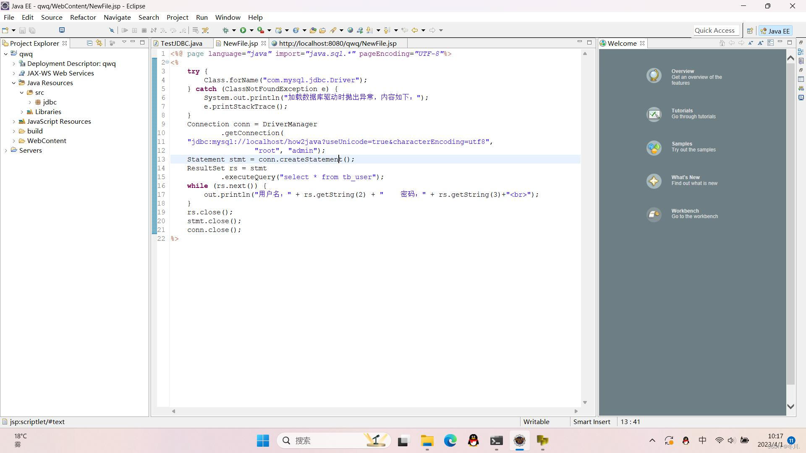The height and width of the screenshot is (453, 806).
Task: Click the Reduce font size icon in Welcome
Action: point(751,43)
